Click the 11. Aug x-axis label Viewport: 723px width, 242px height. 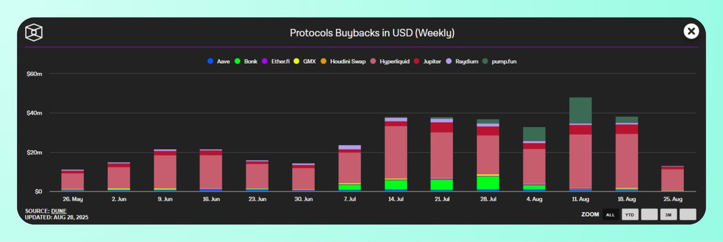click(x=580, y=200)
